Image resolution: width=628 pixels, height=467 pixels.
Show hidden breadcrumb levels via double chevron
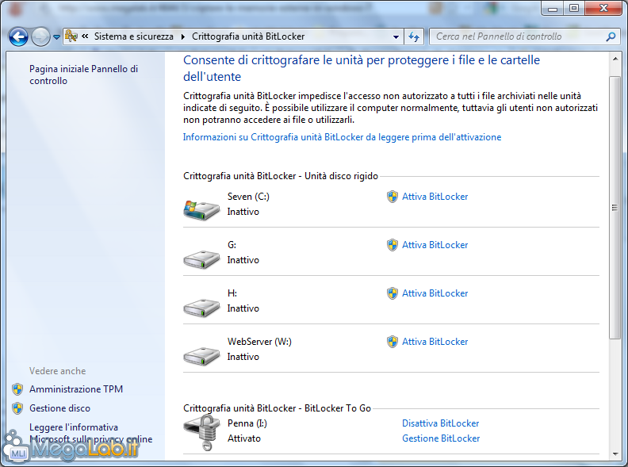pyautogui.click(x=85, y=36)
